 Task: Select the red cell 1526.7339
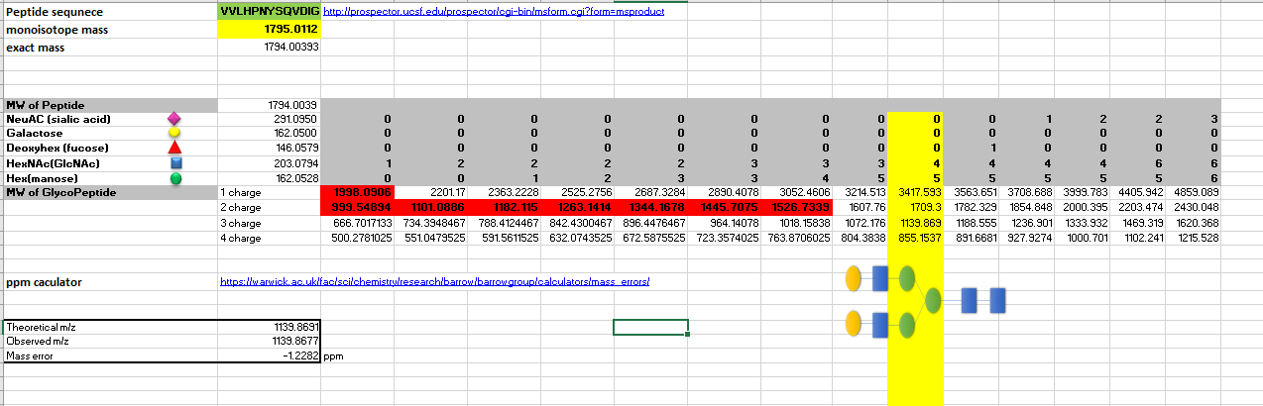[x=796, y=208]
